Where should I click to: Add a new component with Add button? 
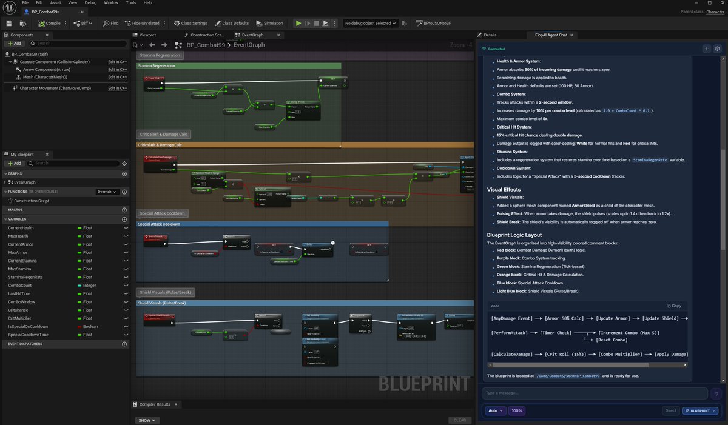(14, 44)
